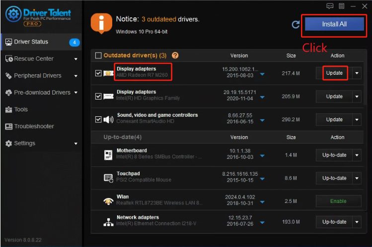Open version dropdown for Conexant SmartAudio HD

[262, 120]
